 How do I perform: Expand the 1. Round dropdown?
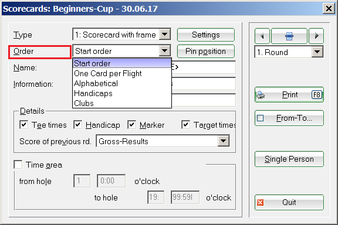coord(317,52)
